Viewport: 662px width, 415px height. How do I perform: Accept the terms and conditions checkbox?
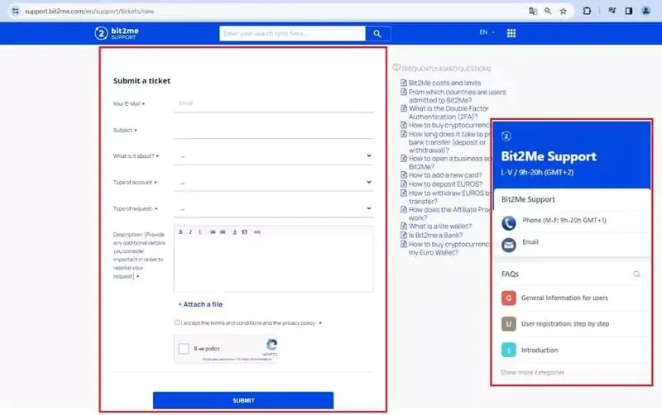pyautogui.click(x=177, y=322)
